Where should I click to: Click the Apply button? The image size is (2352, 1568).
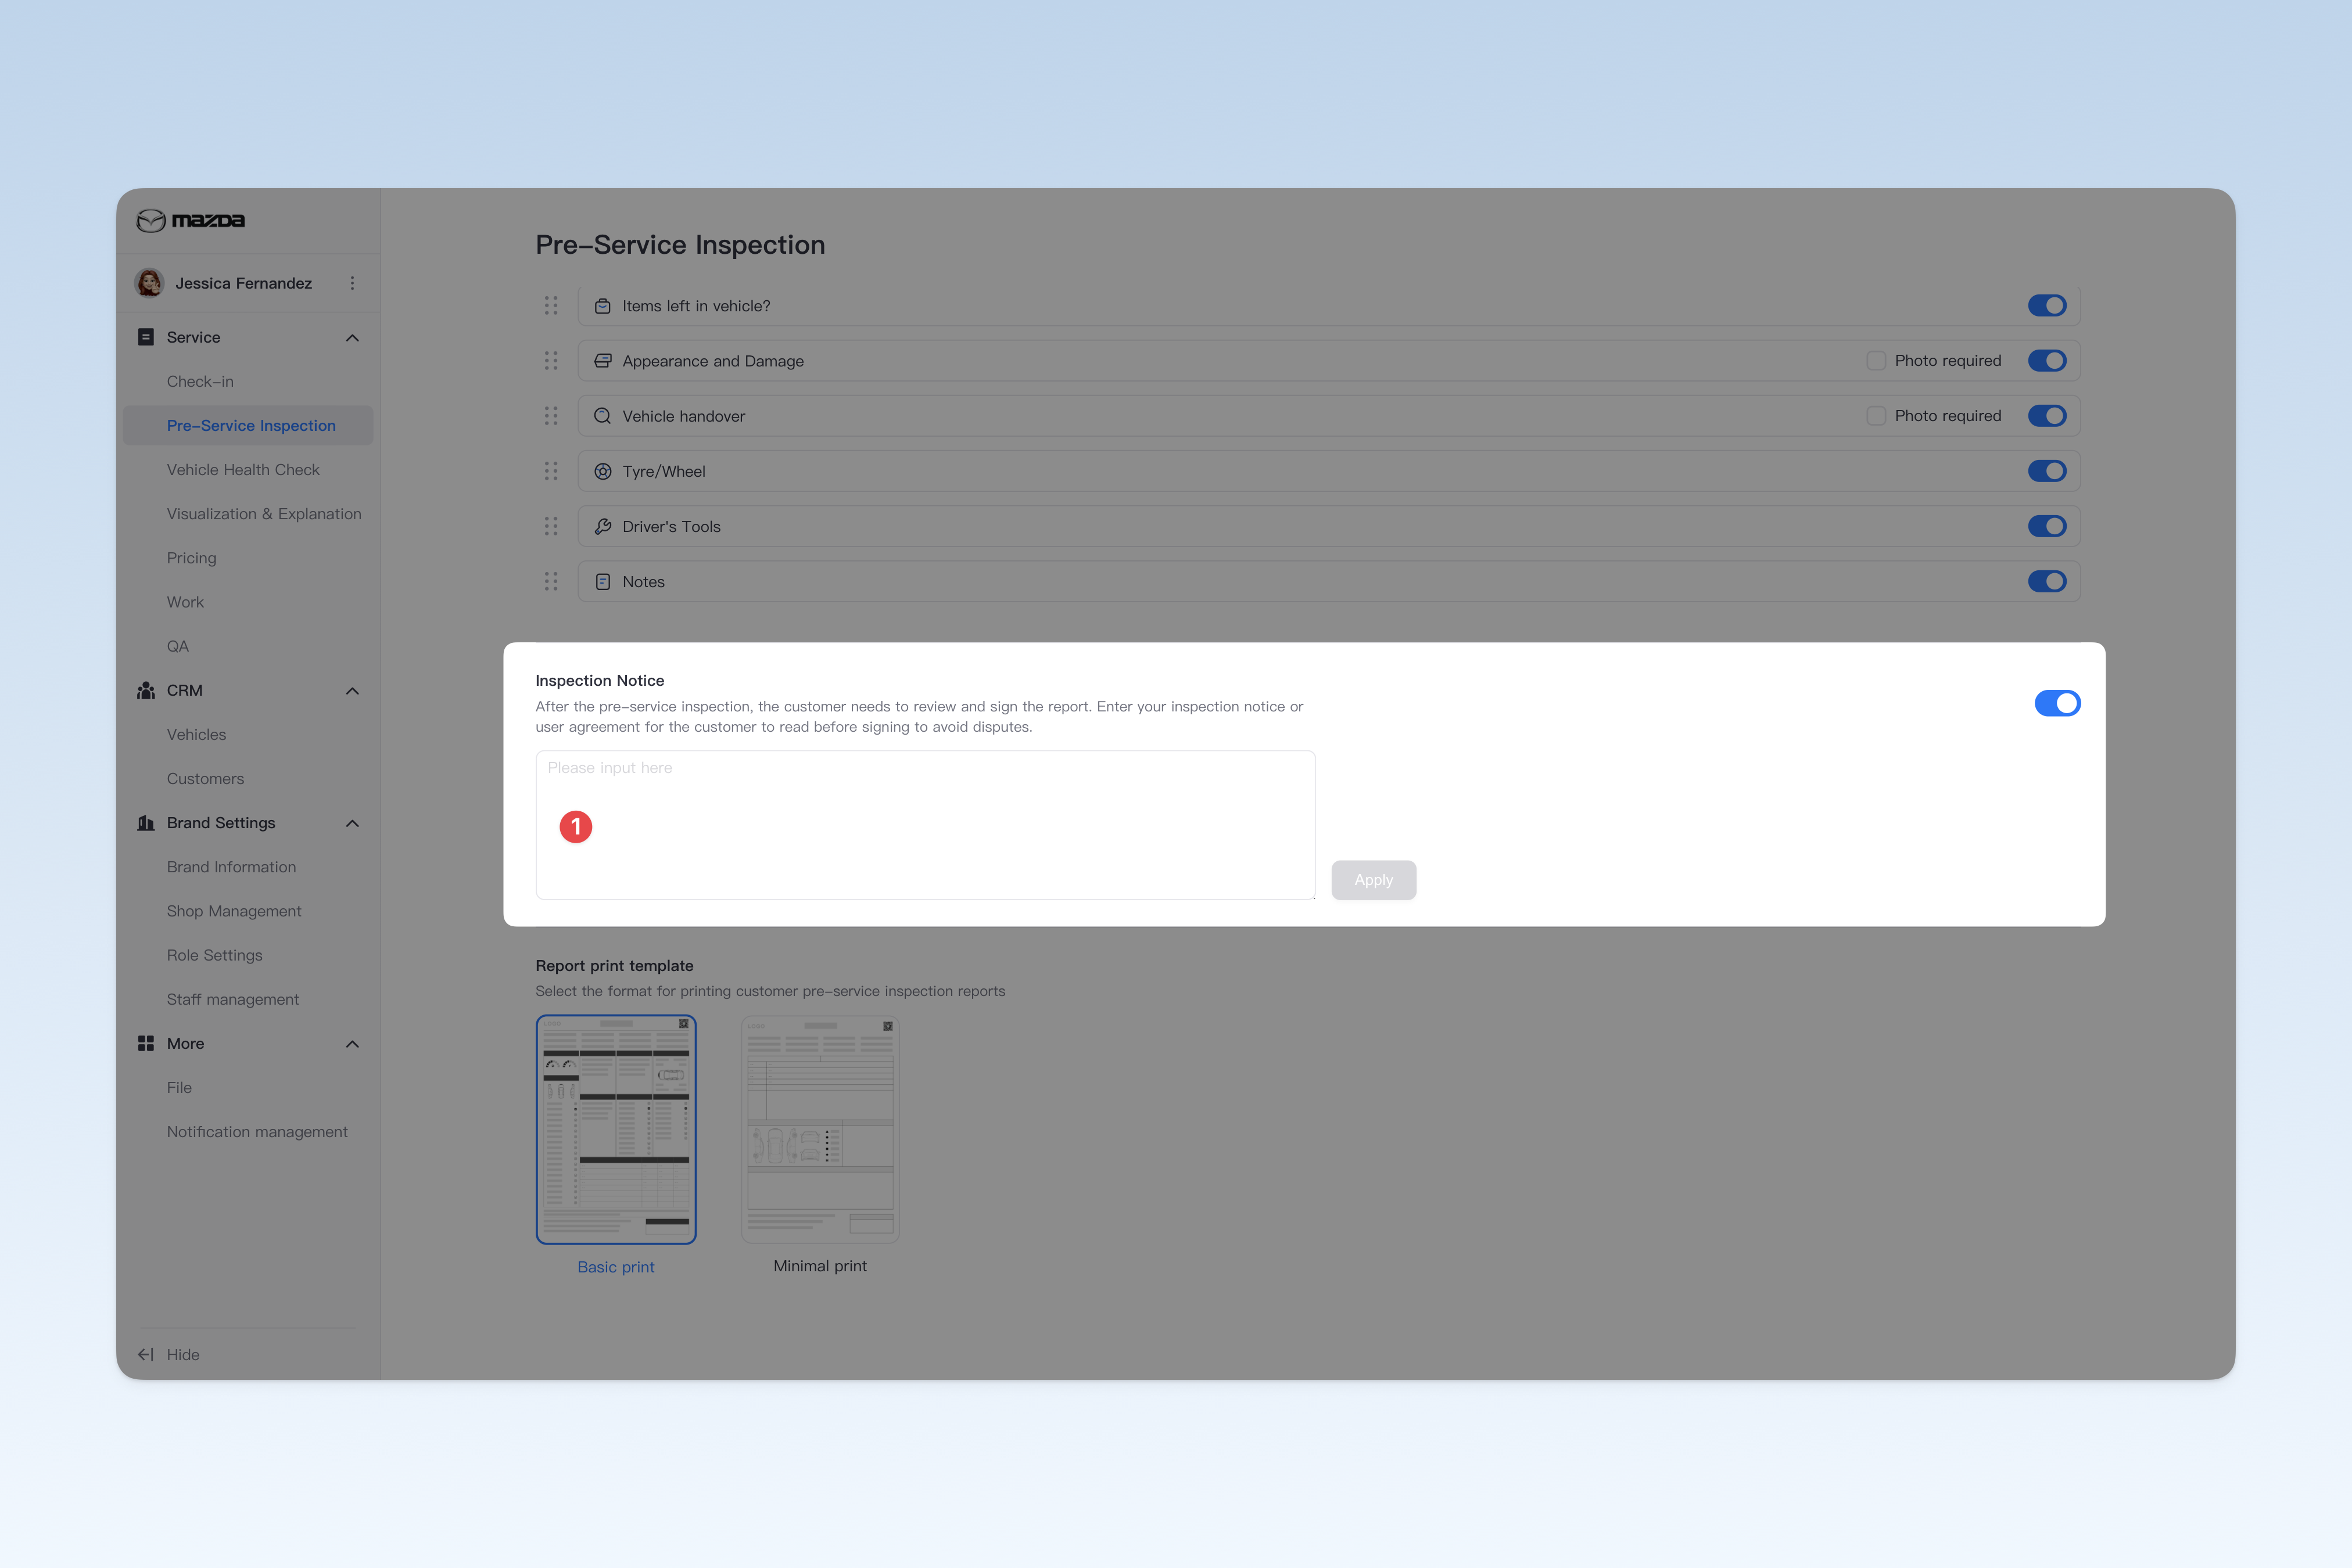point(1374,880)
